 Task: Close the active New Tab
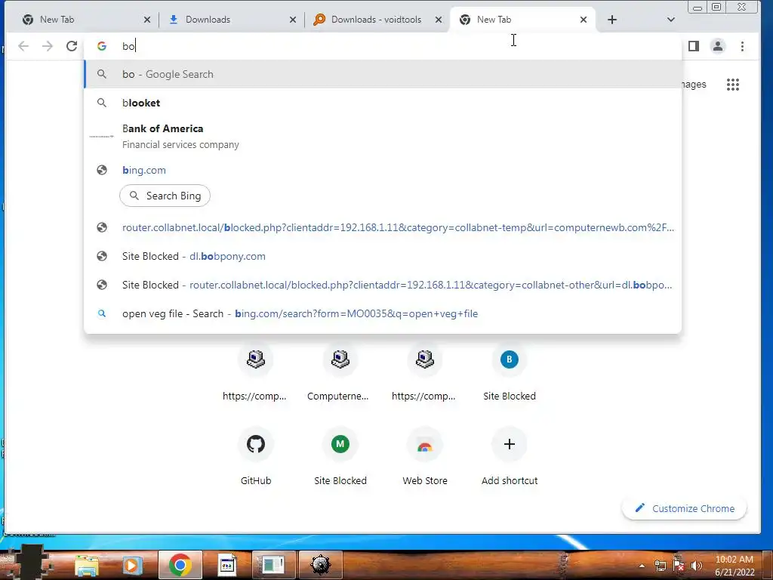click(584, 20)
